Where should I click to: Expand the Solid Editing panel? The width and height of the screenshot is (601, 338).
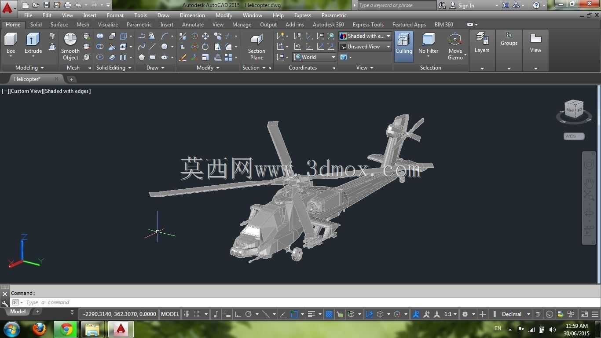[x=114, y=68]
